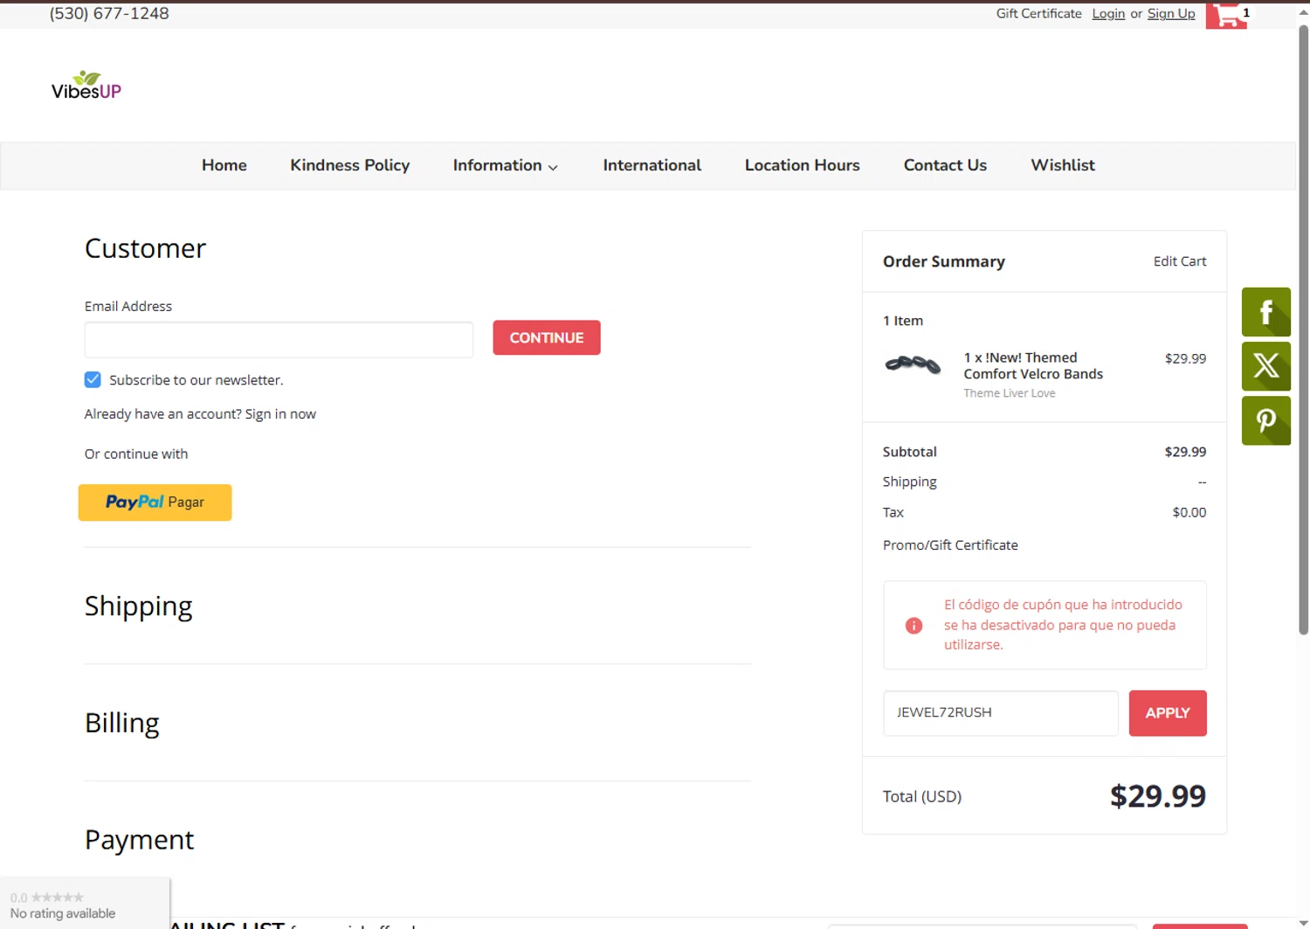
Task: Share on X sidebar icon
Action: pos(1266,366)
